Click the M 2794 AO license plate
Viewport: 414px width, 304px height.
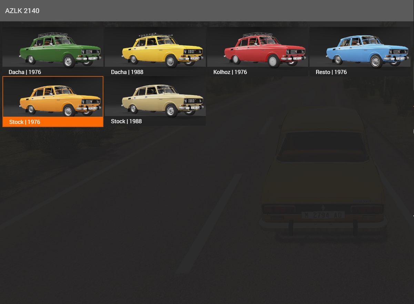[323, 215]
